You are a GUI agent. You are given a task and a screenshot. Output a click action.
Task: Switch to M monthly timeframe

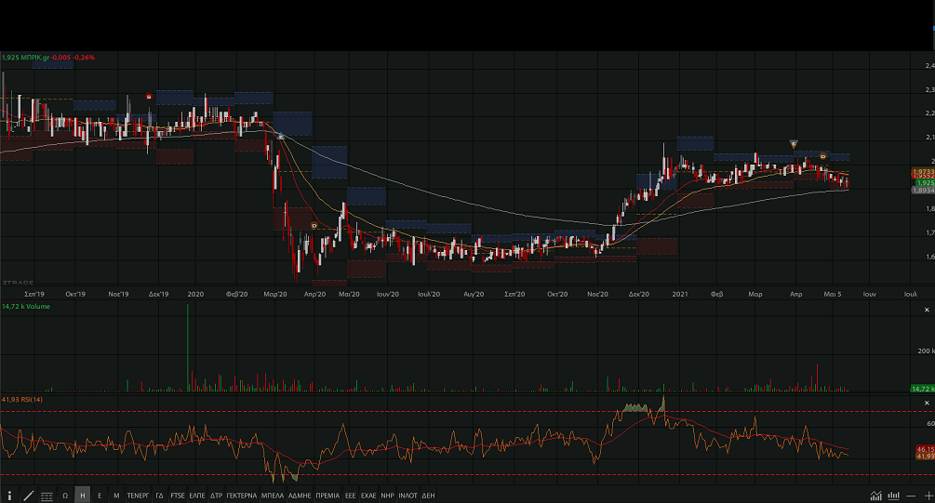[x=116, y=496]
